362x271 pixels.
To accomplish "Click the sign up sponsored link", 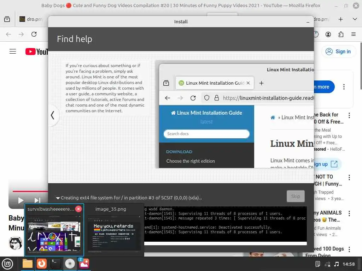I will (x=327, y=164).
